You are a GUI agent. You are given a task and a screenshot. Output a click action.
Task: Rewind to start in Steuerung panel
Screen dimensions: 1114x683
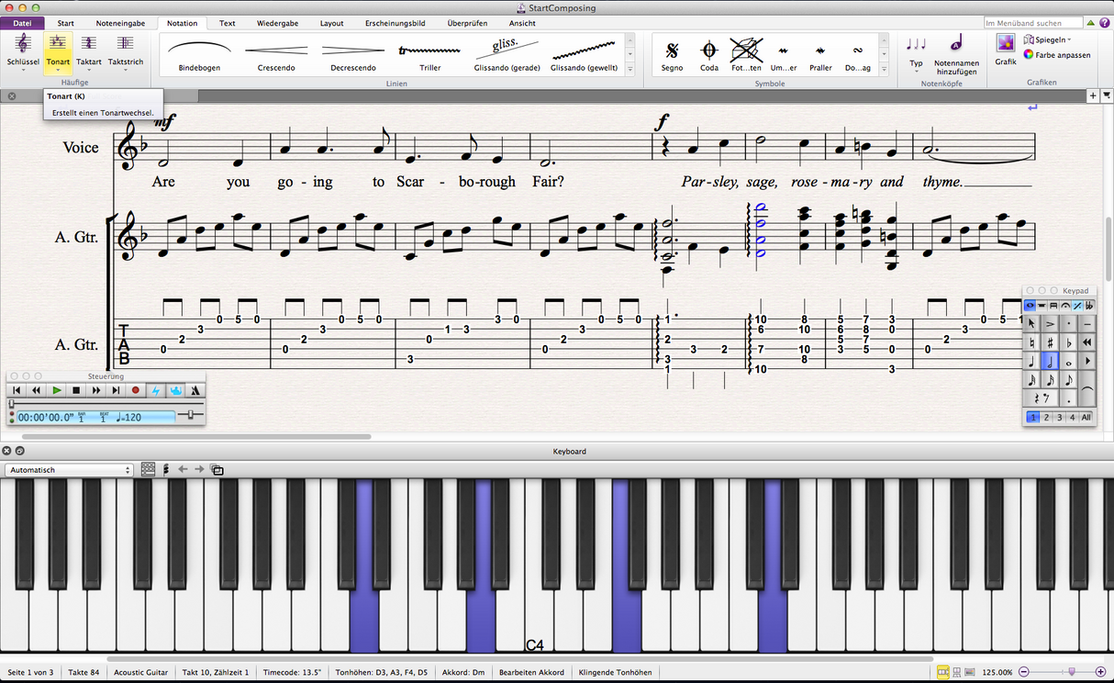click(x=17, y=390)
